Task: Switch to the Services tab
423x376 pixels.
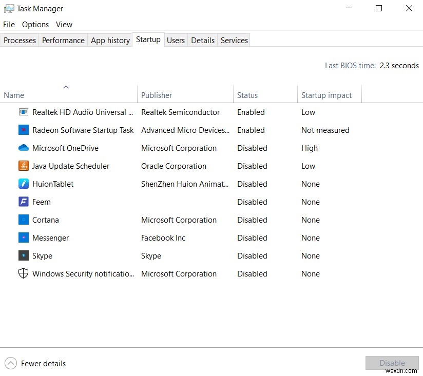Action: (x=234, y=40)
